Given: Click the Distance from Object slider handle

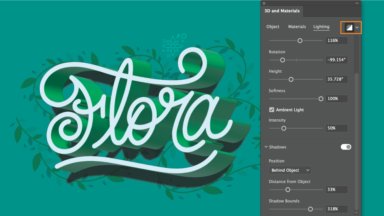Looking at the screenshot, I should click(x=288, y=190).
